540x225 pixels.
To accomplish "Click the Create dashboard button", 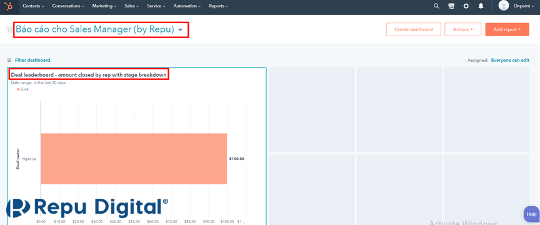I will pyautogui.click(x=414, y=29).
